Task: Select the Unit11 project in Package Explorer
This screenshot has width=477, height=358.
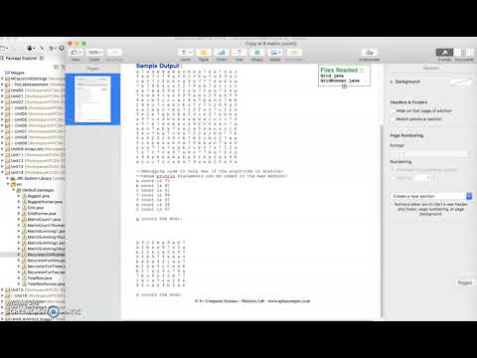Action: click(17, 155)
